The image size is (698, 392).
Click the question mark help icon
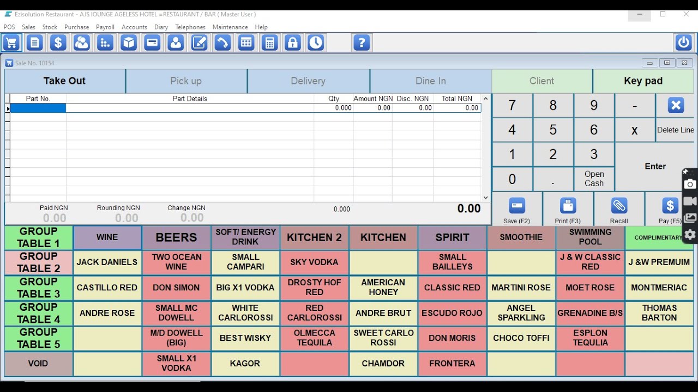pyautogui.click(x=362, y=42)
